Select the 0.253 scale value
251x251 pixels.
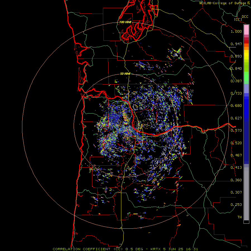(236, 205)
